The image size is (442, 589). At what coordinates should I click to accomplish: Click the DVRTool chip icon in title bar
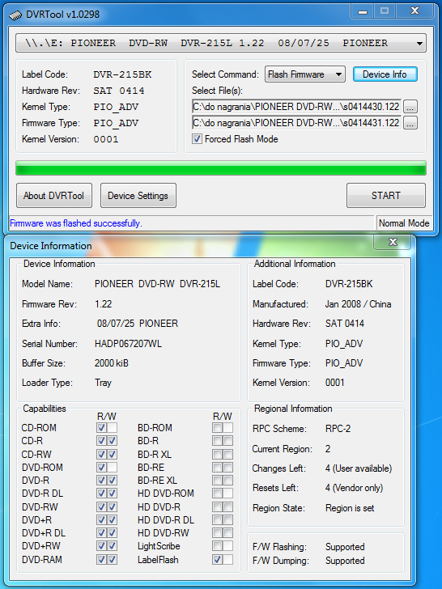click(15, 15)
